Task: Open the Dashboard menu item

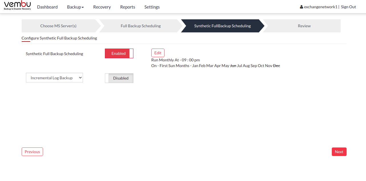Action: click(47, 7)
